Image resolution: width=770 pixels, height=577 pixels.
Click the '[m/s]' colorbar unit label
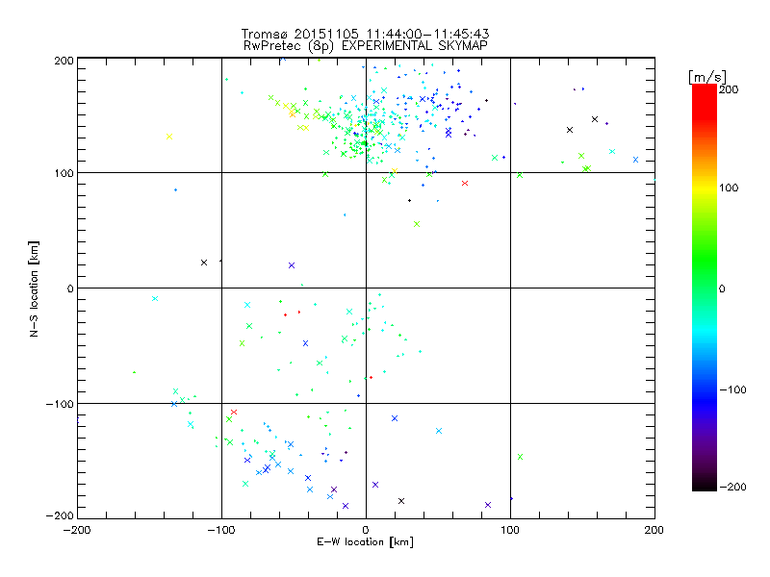(707, 77)
